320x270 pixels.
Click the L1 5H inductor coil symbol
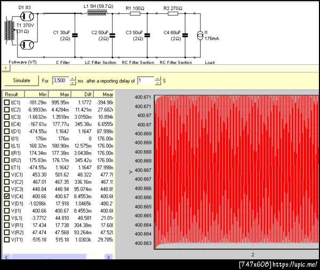[97, 13]
